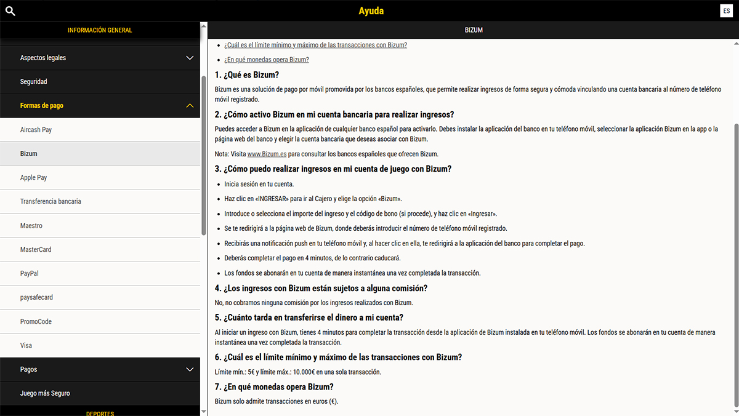Click the content pane scroll up arrow
739x416 pixels.
[736, 42]
